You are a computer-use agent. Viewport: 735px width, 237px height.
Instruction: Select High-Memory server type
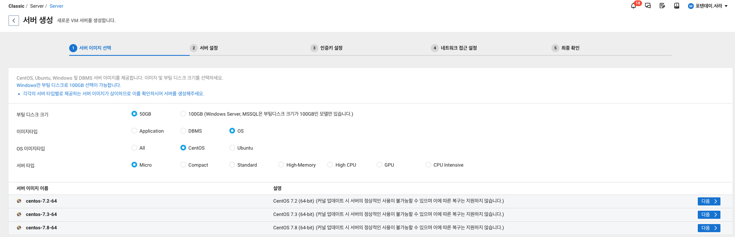[281, 165]
